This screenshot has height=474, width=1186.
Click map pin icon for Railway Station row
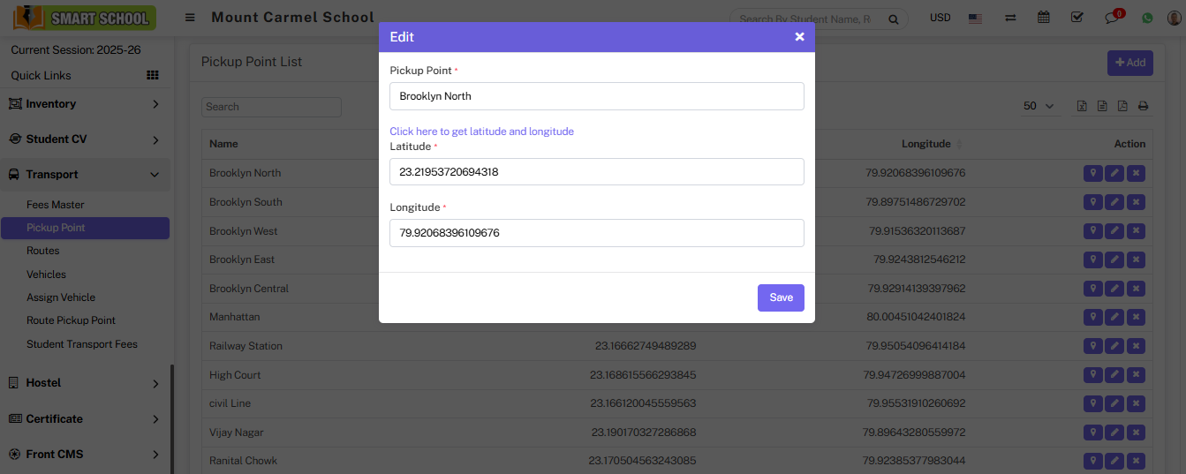click(x=1092, y=346)
